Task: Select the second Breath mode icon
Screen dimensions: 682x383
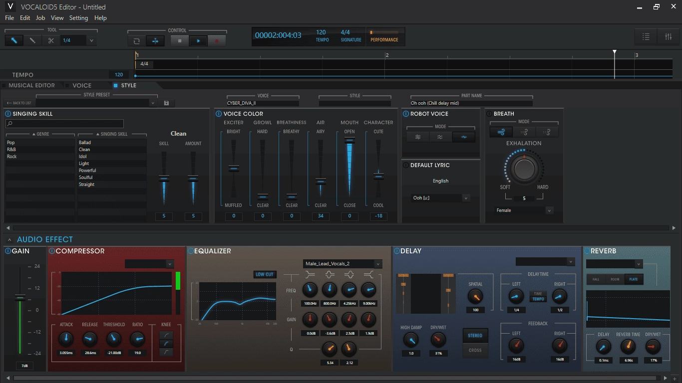Action: [x=524, y=132]
